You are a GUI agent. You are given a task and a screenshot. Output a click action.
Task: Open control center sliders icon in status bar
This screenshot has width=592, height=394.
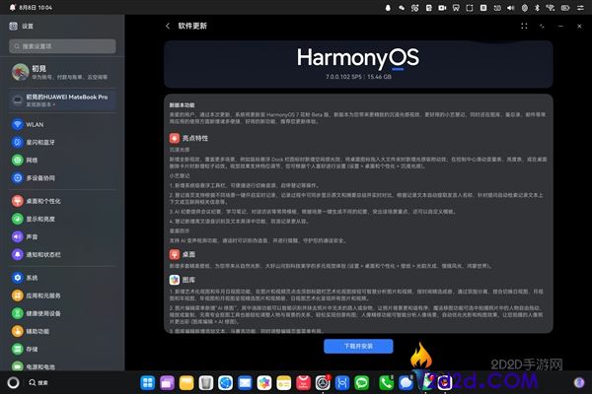coord(580,8)
